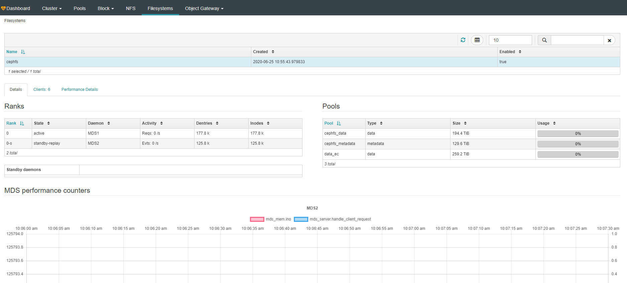Click the cephfs_data pool name
Screen dimensions: 627x283
(335, 133)
